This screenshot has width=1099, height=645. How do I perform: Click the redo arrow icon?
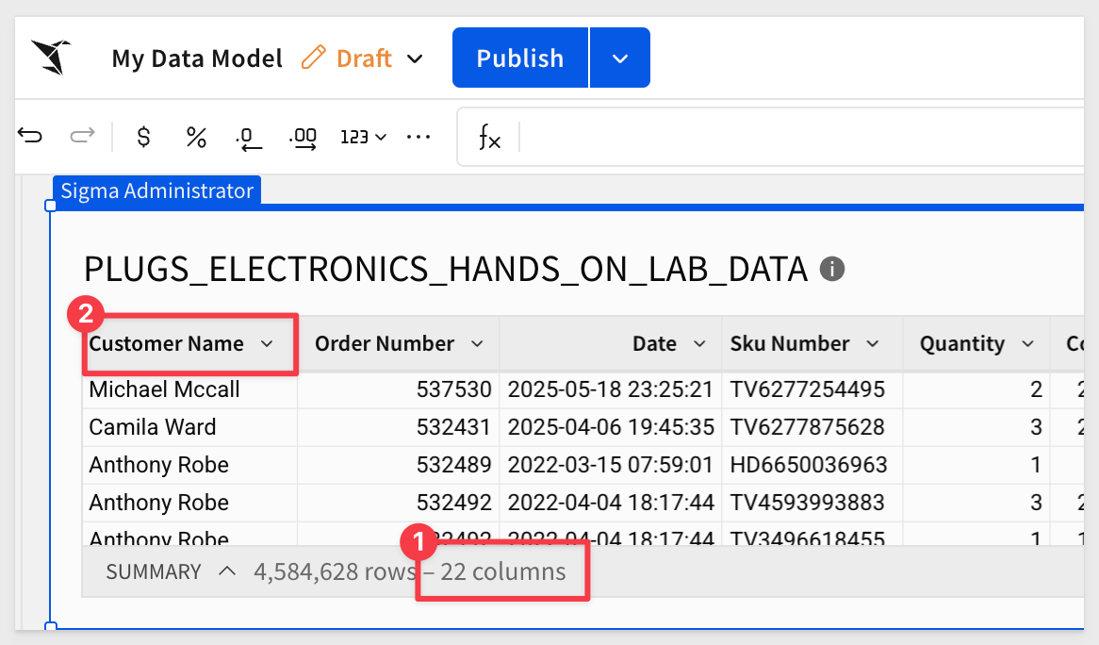(x=82, y=135)
